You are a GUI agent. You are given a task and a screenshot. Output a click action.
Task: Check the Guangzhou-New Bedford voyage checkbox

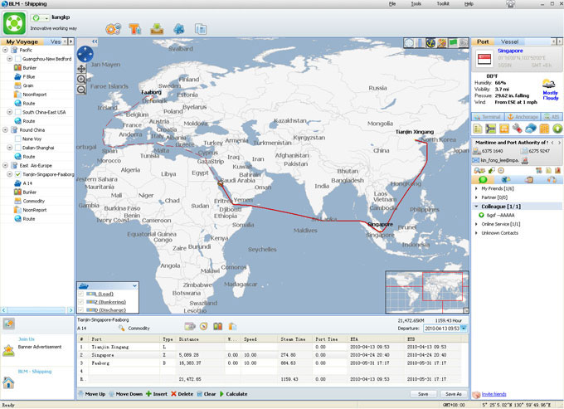coord(18,58)
